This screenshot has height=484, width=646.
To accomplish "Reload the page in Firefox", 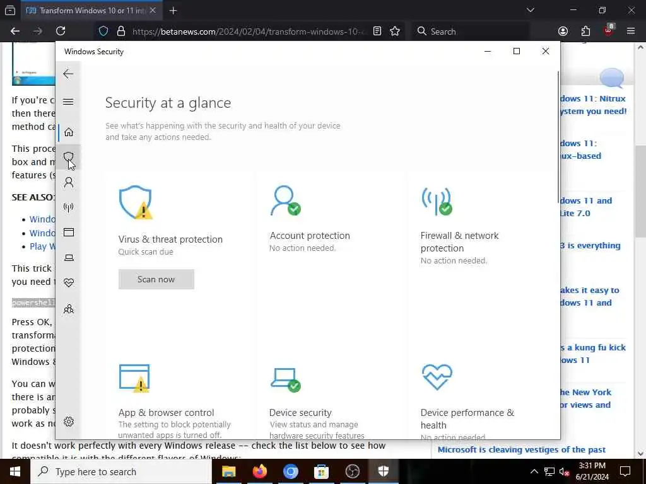I will [x=61, y=32].
